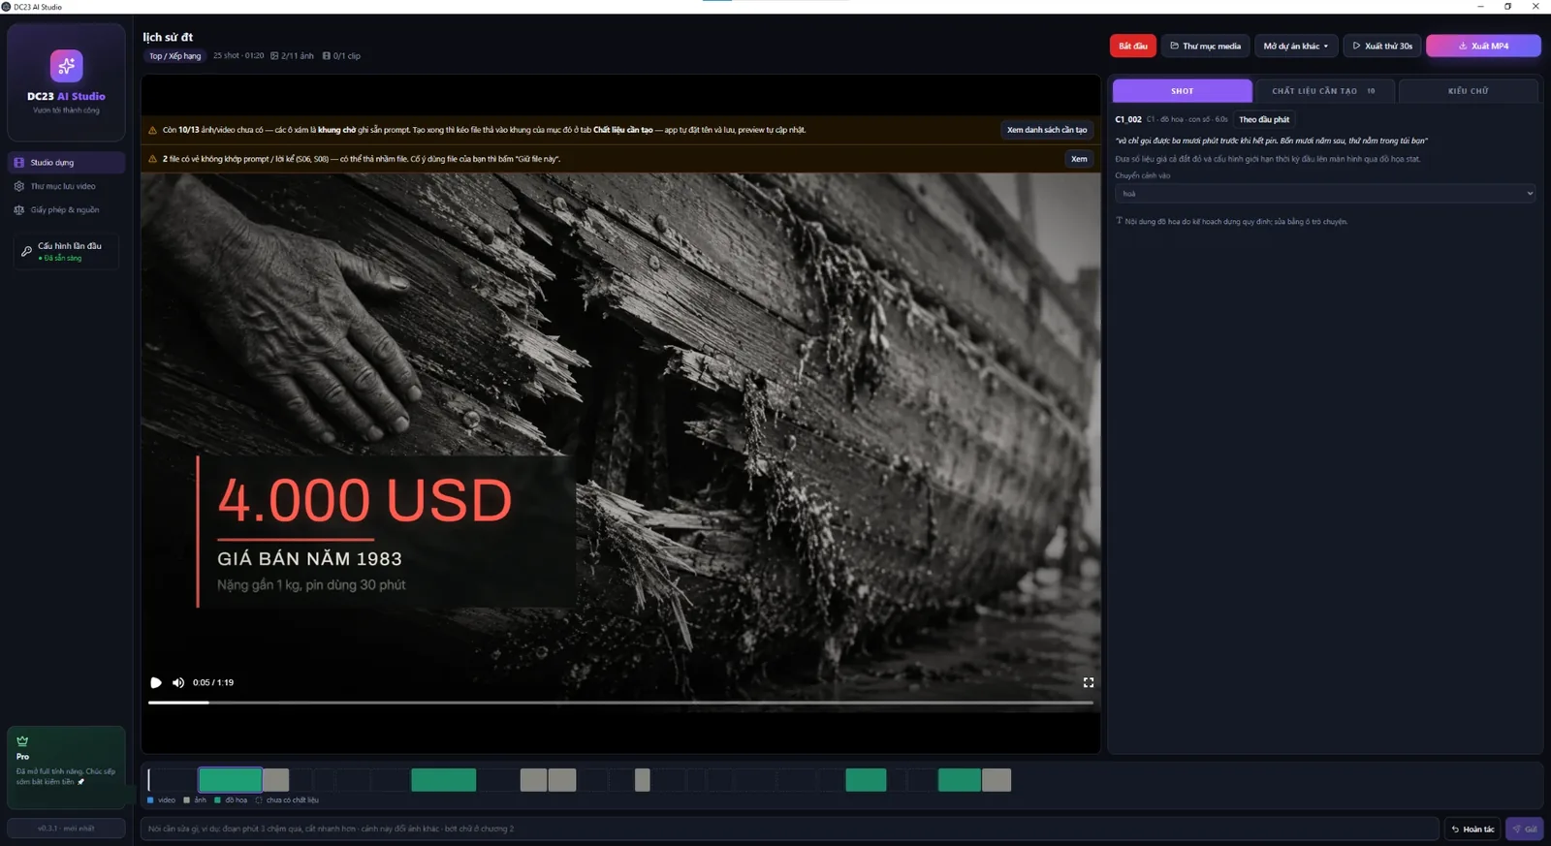Select the highlighted green timeline clip

230,780
